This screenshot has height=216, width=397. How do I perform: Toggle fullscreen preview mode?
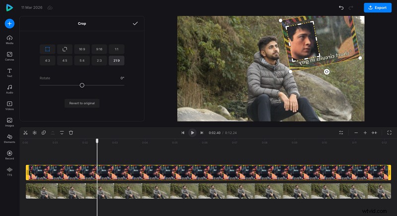tap(390, 133)
